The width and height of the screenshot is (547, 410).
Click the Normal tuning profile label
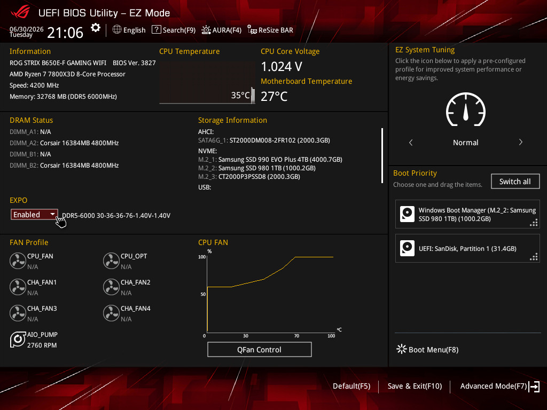point(465,142)
